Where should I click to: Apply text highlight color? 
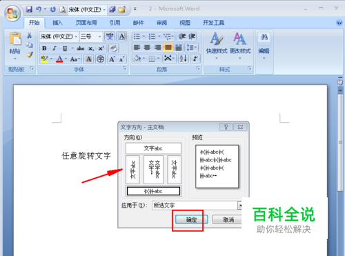pos(44,59)
